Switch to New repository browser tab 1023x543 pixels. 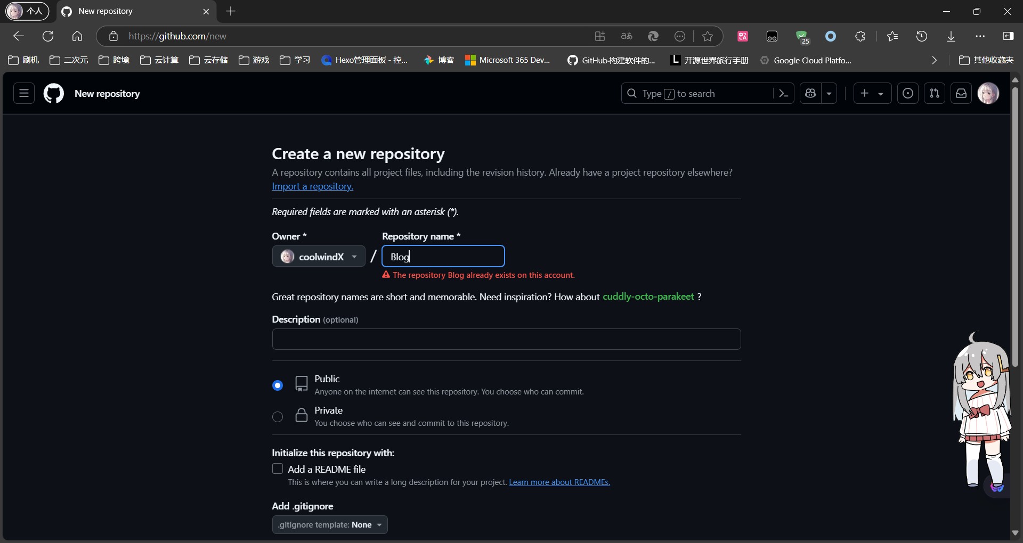click(x=136, y=11)
